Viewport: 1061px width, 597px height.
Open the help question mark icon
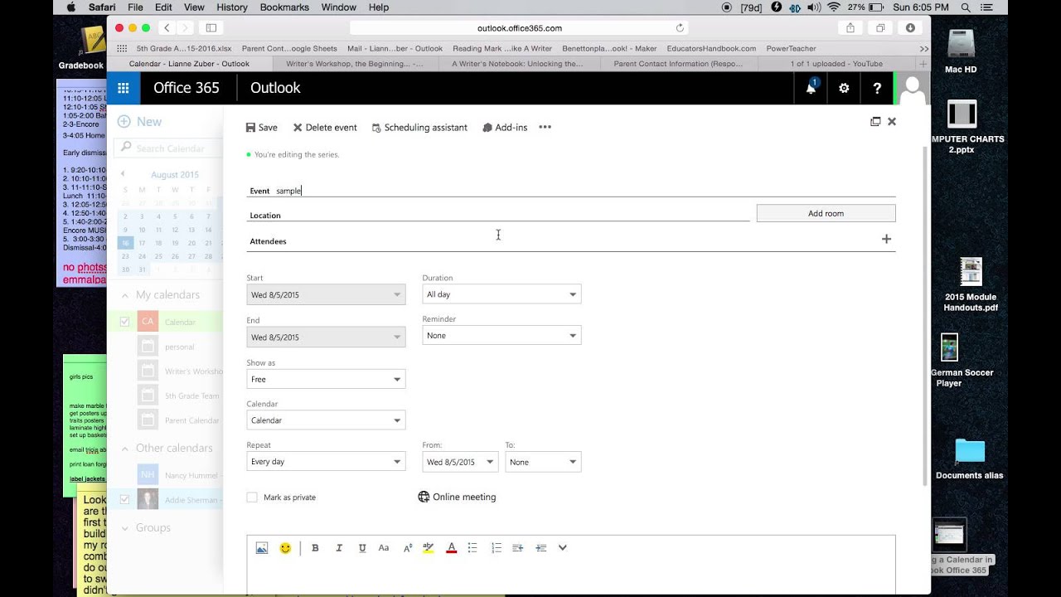point(877,88)
